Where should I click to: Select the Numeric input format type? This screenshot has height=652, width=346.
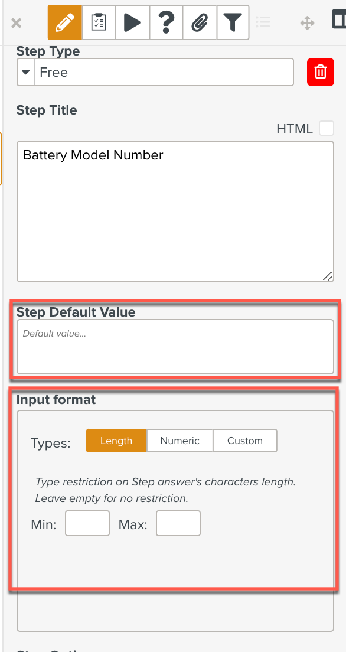click(180, 441)
